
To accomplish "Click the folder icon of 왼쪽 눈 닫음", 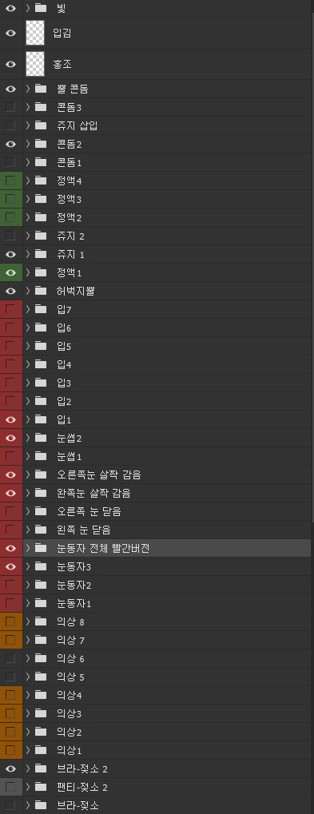I will pos(41,530).
